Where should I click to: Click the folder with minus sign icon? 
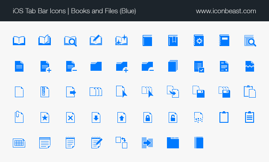[148, 67]
